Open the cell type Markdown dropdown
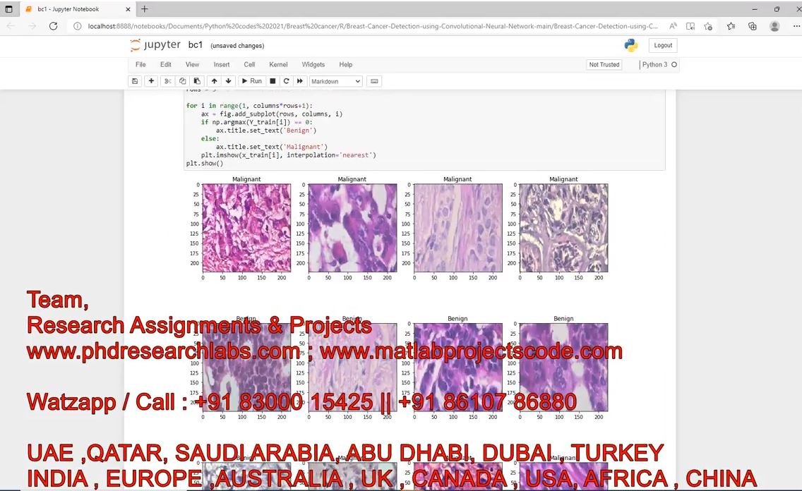802x491 pixels. 335,81
